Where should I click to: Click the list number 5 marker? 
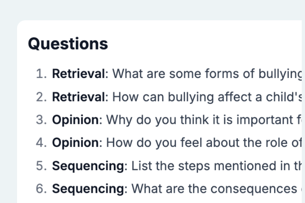[x=41, y=166]
